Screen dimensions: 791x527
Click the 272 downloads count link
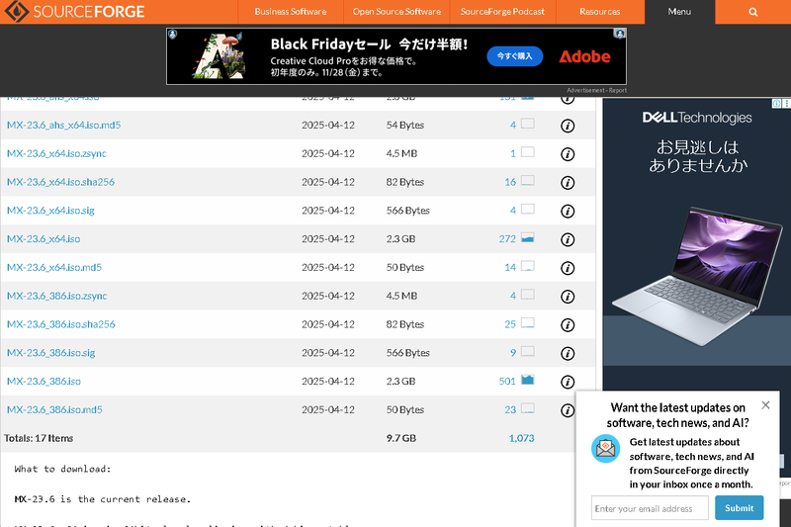tap(507, 239)
